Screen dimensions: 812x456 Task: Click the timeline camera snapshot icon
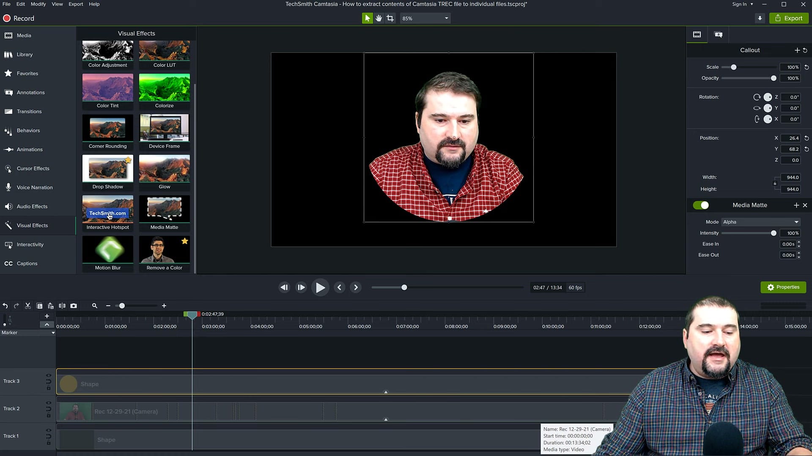pos(74,306)
